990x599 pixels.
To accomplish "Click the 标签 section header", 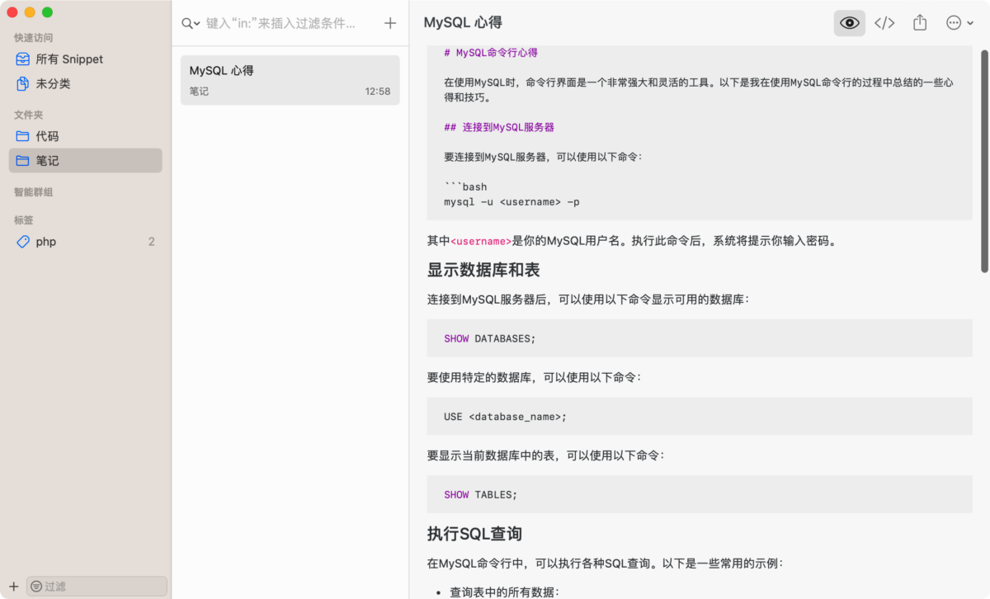I will (x=23, y=220).
